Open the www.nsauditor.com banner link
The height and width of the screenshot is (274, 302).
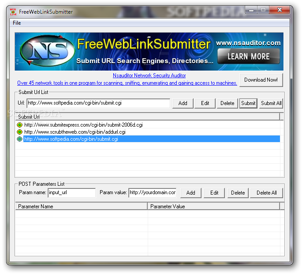click(x=248, y=43)
